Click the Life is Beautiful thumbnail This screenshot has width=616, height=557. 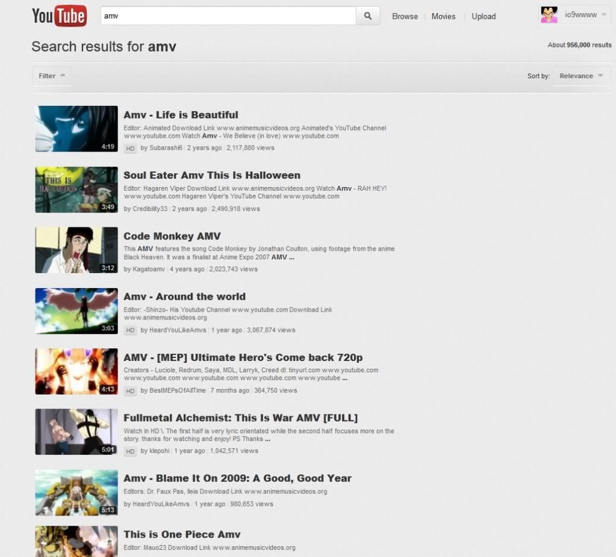[76, 129]
